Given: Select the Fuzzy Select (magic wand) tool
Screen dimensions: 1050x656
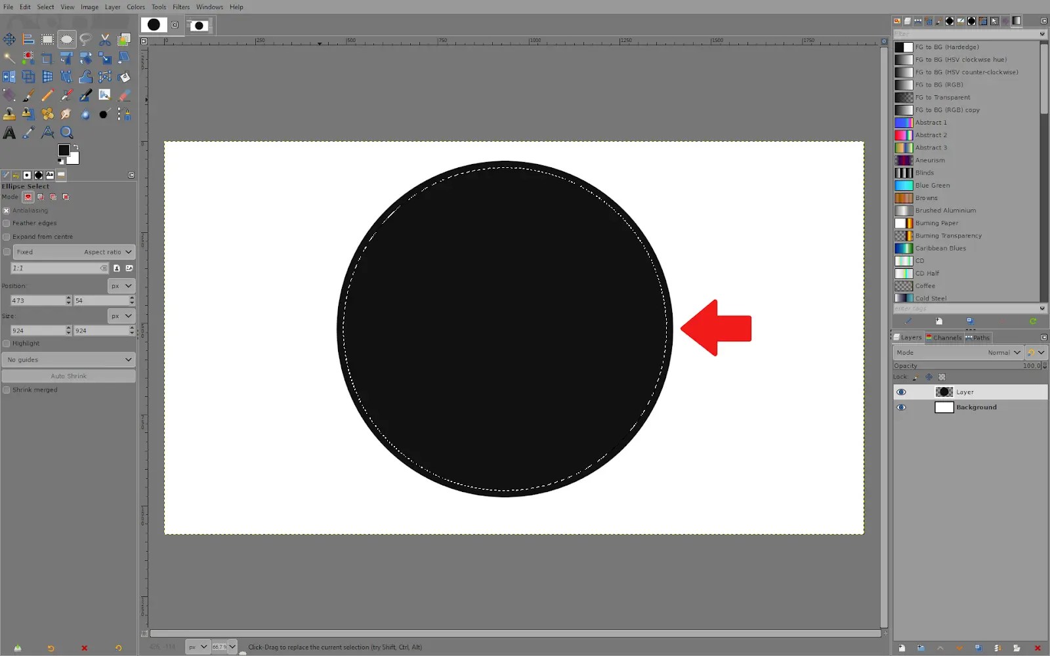Looking at the screenshot, I should click(9, 58).
